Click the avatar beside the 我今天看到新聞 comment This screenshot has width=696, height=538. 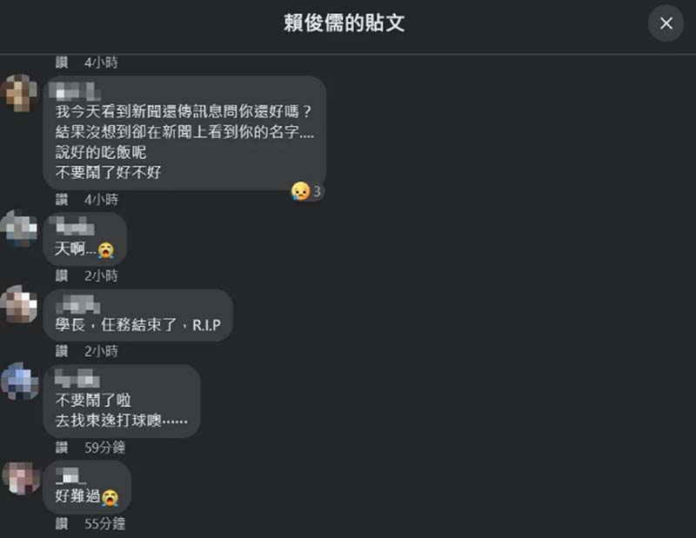point(18,93)
